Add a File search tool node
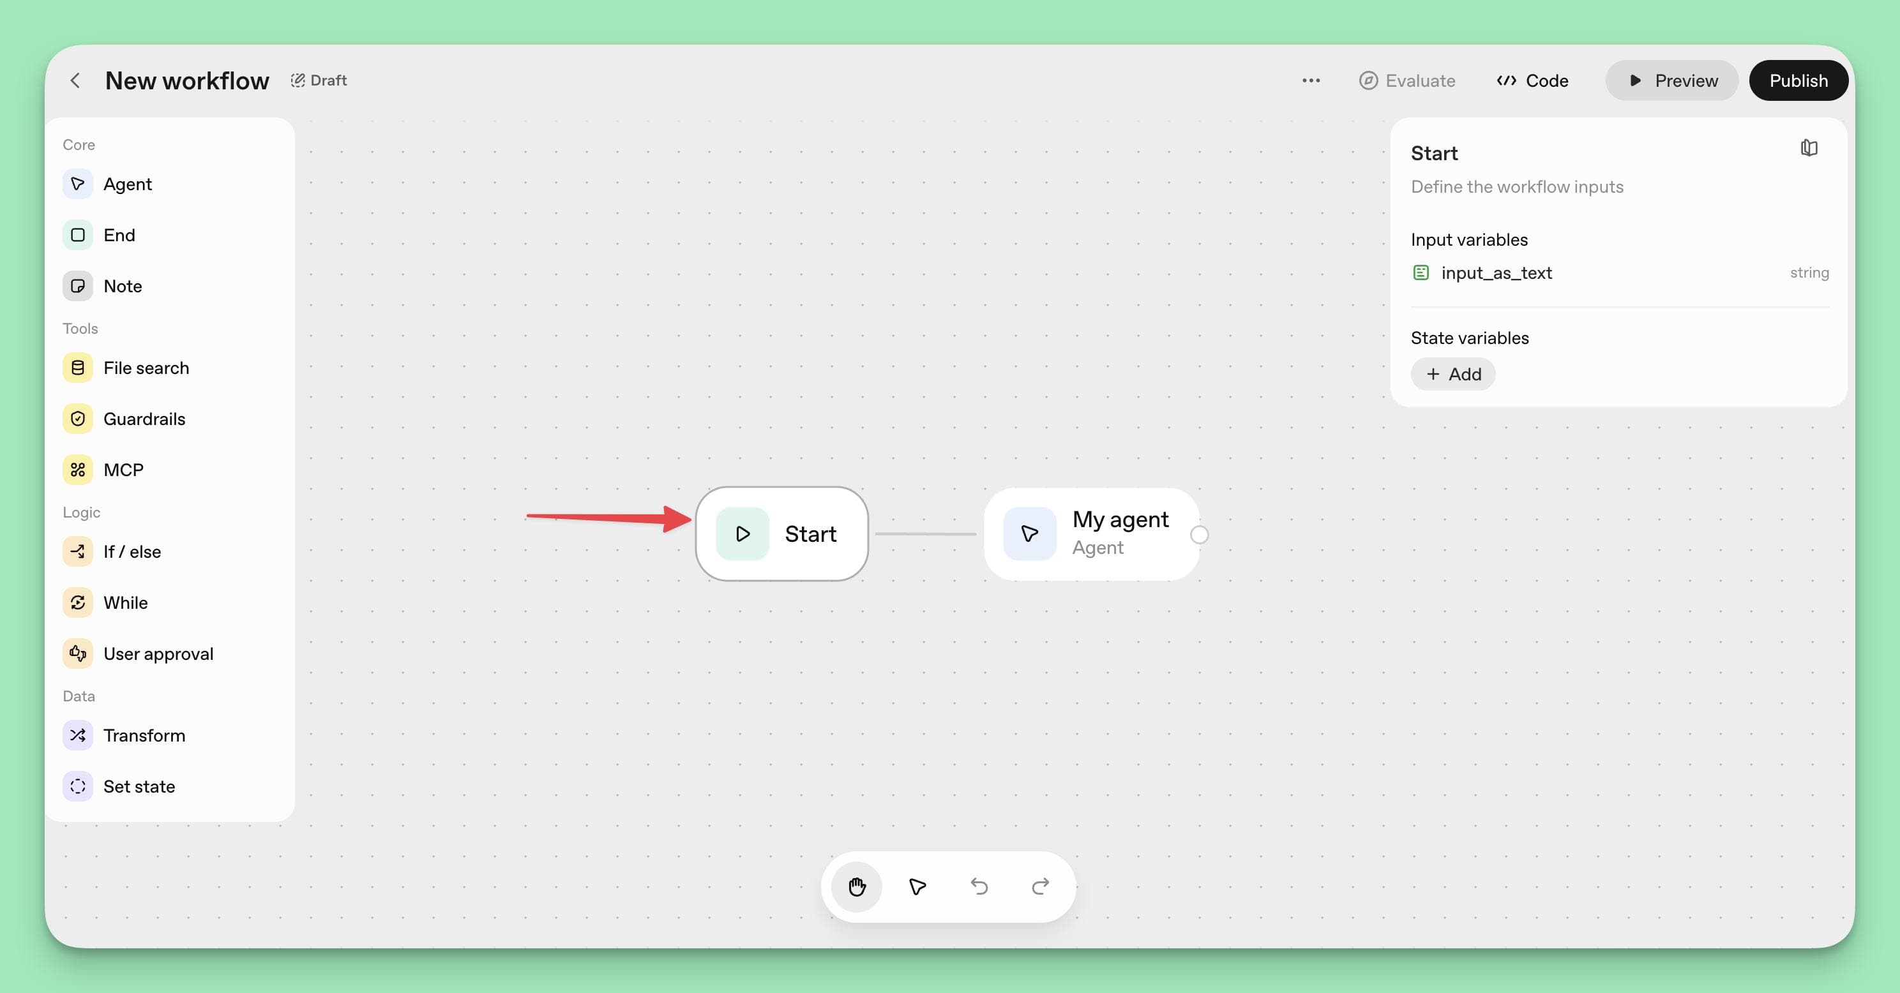 coord(146,367)
